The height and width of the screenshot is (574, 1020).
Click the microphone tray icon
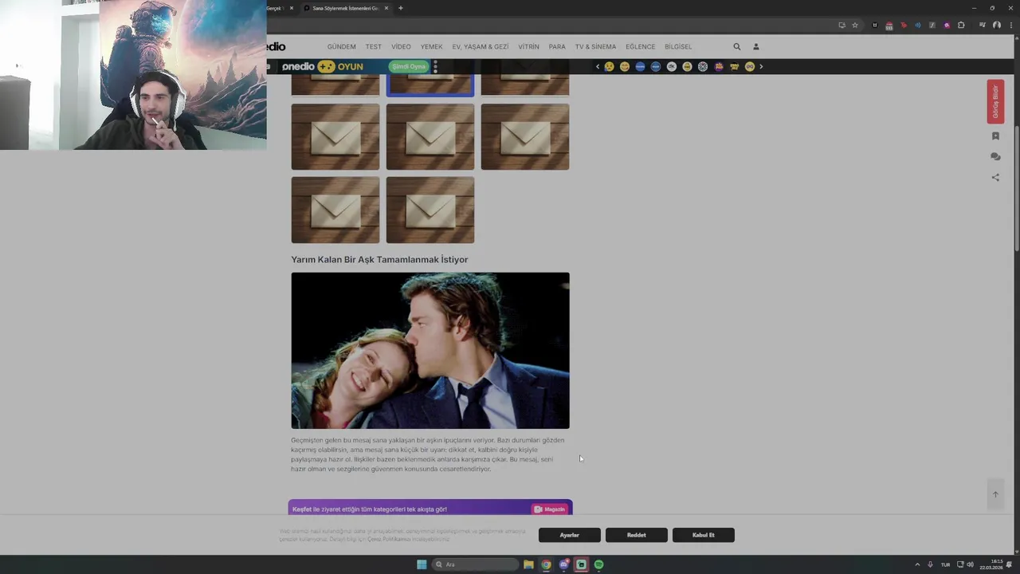coord(930,564)
